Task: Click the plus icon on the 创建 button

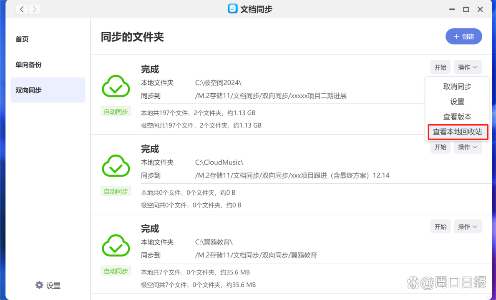Action: tap(457, 36)
